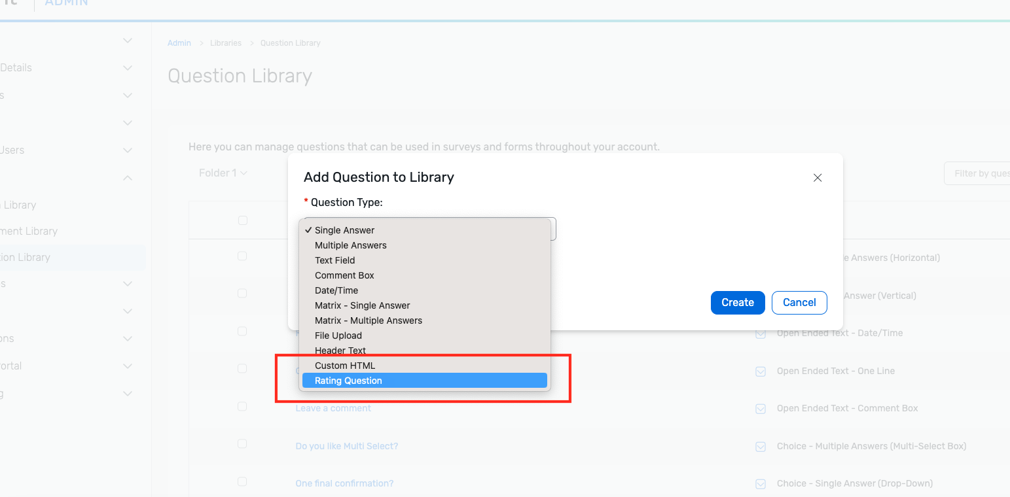Choose Header Text question type

click(424, 351)
